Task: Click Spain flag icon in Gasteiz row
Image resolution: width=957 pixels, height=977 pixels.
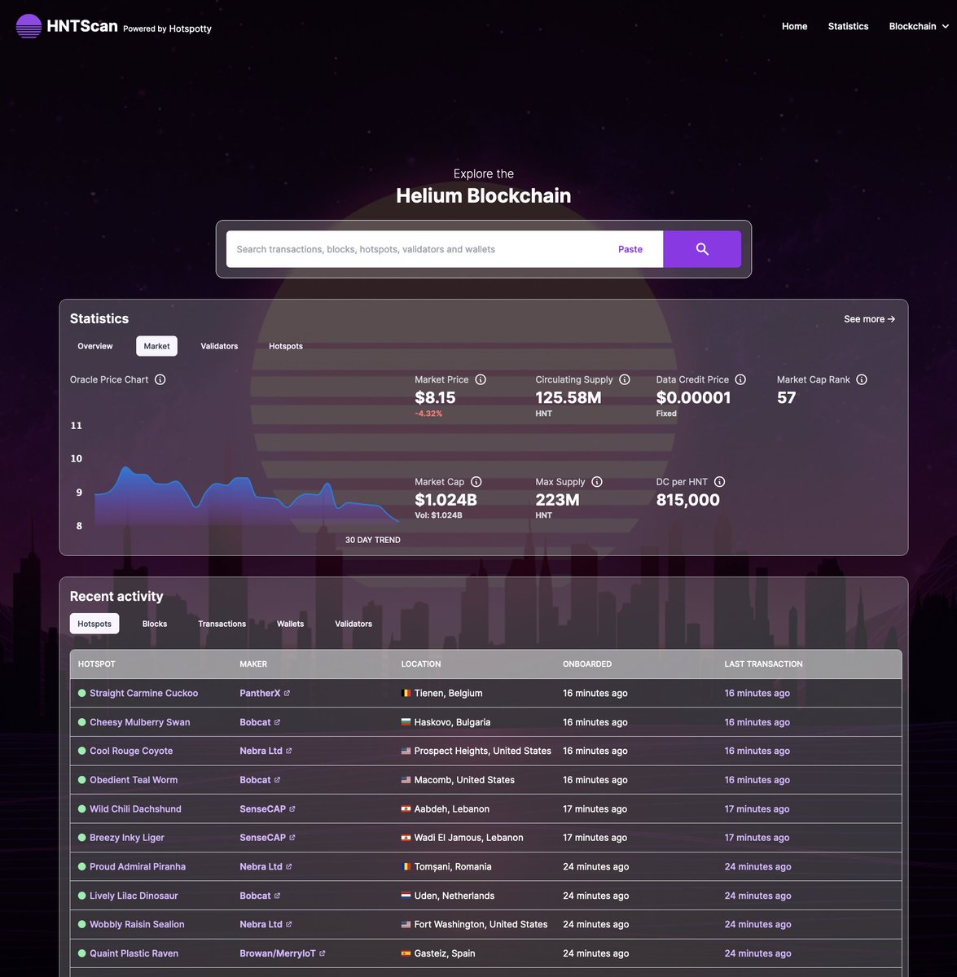Action: point(406,953)
